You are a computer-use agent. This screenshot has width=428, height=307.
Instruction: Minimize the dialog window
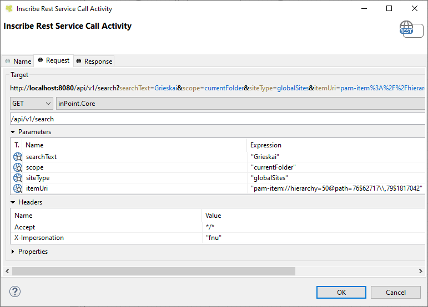click(x=364, y=8)
